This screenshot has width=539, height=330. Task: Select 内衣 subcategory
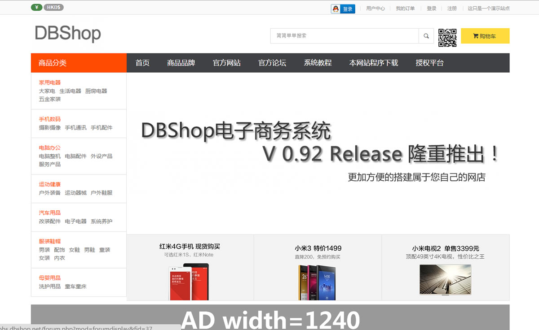[59, 258]
